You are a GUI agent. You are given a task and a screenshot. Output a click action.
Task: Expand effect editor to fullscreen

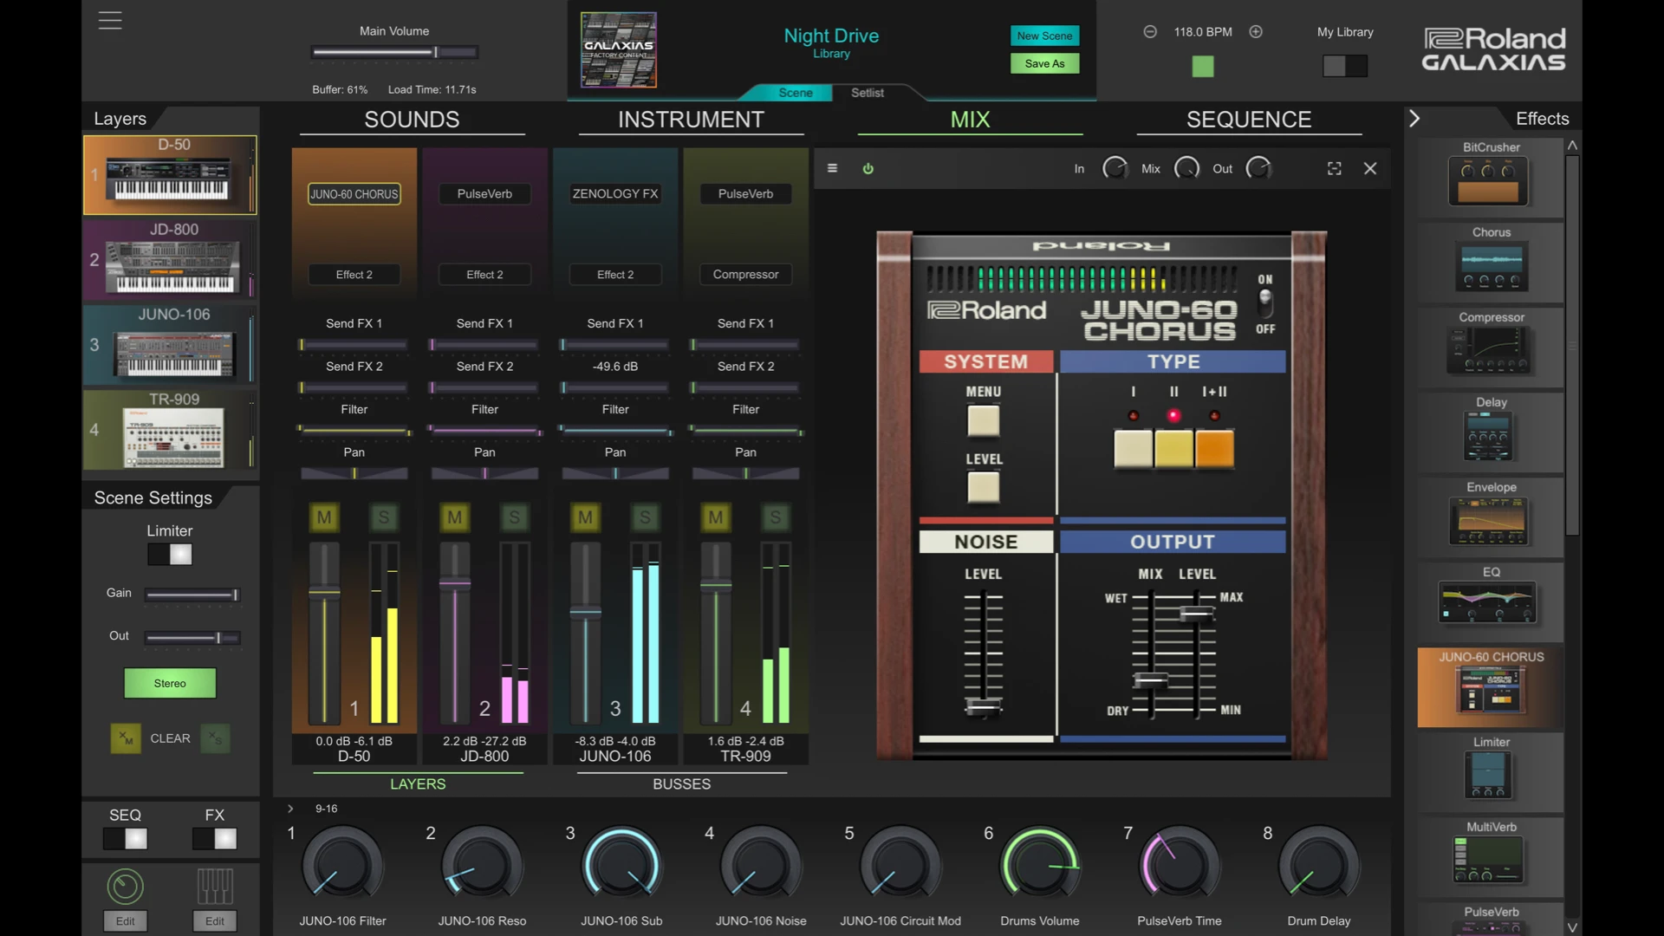click(1334, 168)
